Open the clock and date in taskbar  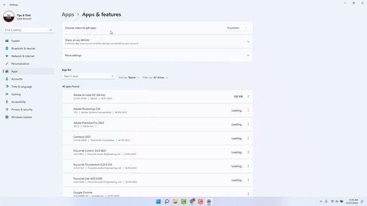pos(352,201)
